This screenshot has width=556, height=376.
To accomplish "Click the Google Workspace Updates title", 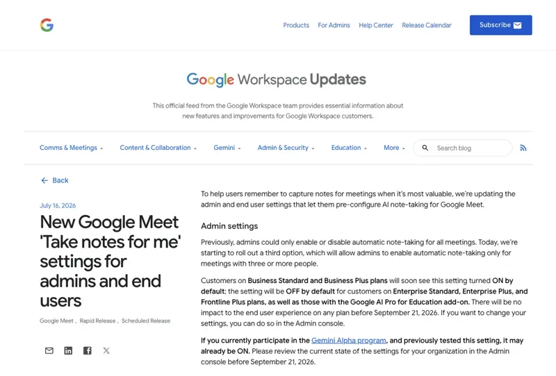I will [x=276, y=80].
